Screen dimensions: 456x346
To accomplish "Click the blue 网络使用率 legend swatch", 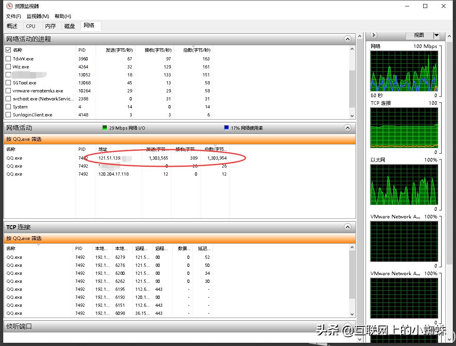I will coord(227,128).
